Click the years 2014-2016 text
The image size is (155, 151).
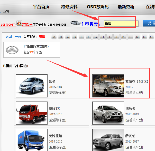(56, 142)
